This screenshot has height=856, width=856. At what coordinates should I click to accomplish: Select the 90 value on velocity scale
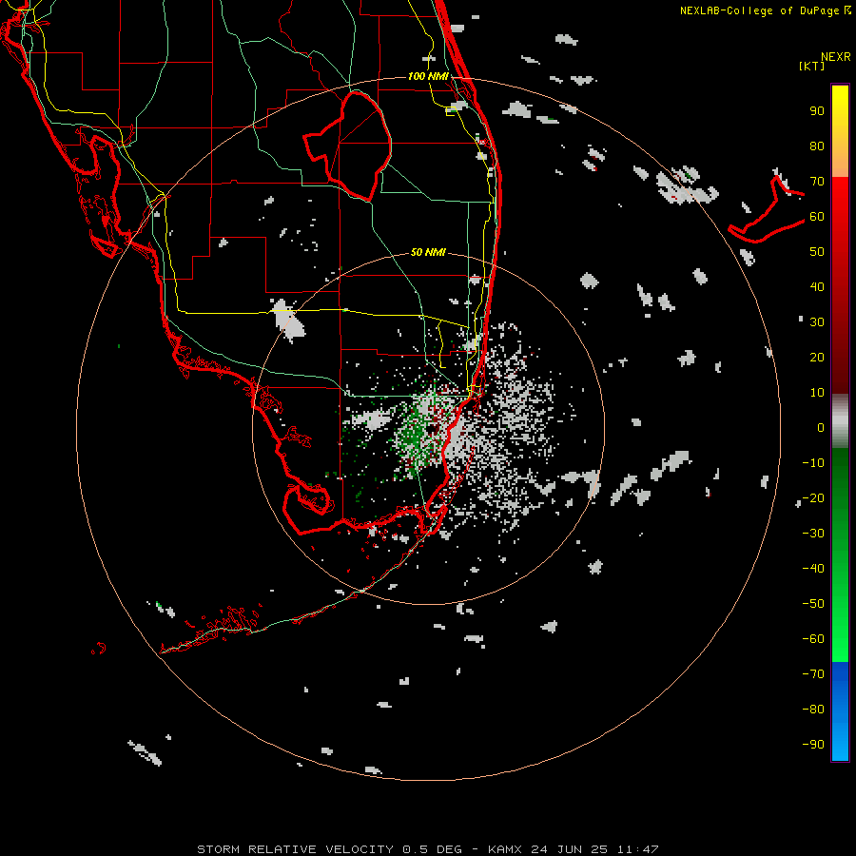(817, 111)
